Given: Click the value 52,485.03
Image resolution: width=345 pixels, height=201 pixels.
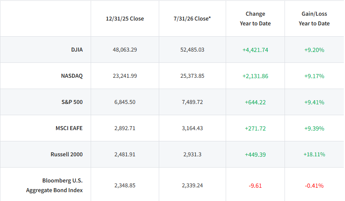Looking at the screenshot, I should (192, 50).
